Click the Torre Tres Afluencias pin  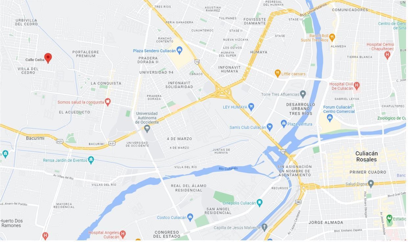[303, 94]
